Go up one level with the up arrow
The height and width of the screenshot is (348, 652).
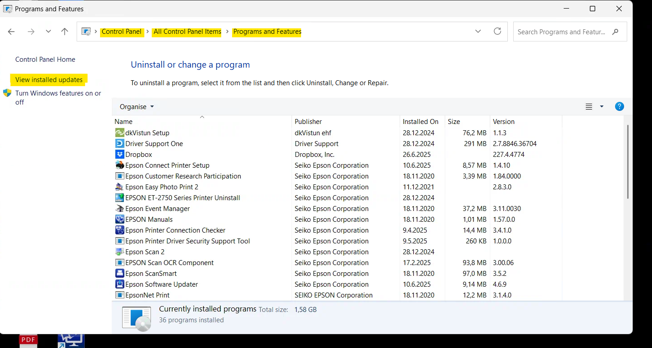(x=65, y=32)
